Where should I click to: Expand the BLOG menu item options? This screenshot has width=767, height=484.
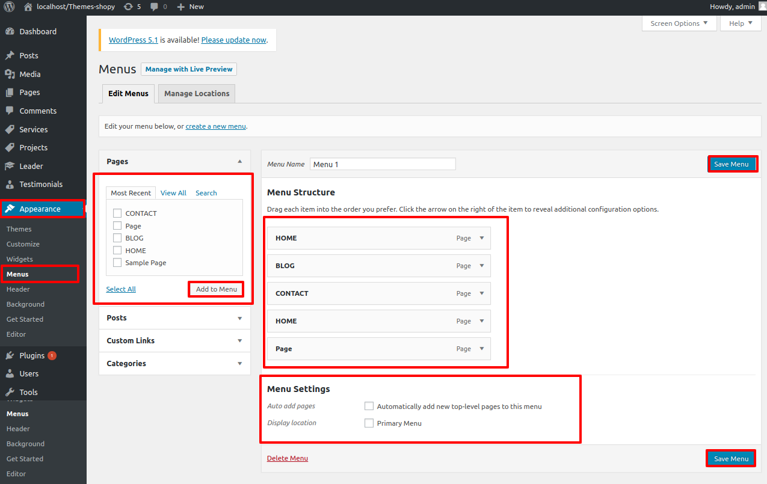click(x=481, y=266)
